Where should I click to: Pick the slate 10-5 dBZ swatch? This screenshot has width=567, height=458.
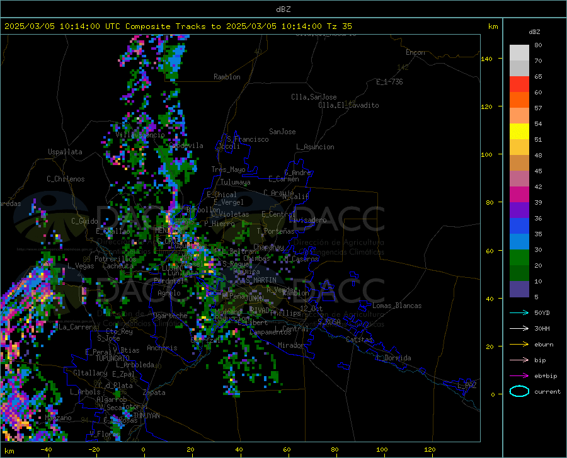(x=519, y=289)
